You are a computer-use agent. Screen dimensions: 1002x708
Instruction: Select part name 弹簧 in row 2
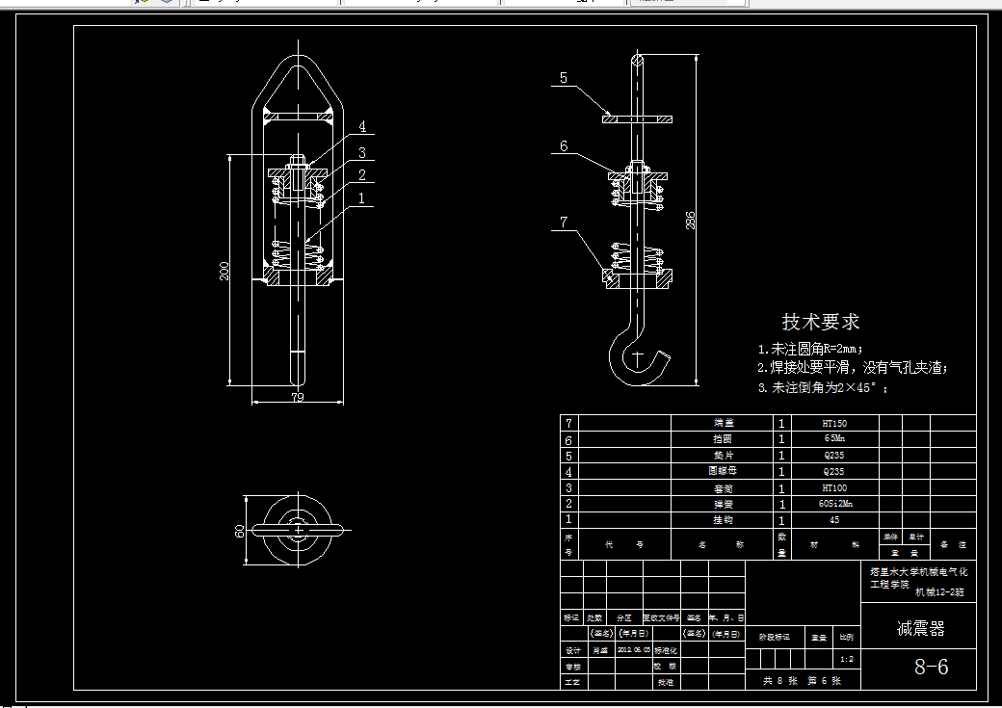pos(724,504)
